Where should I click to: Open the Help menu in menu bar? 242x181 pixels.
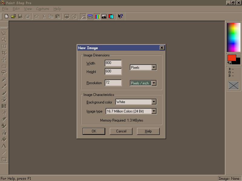point(57,9)
